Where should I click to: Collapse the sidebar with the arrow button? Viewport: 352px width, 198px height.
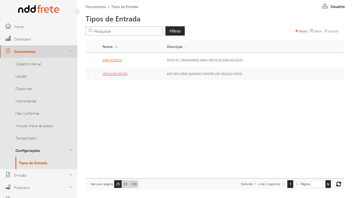(x=77, y=11)
